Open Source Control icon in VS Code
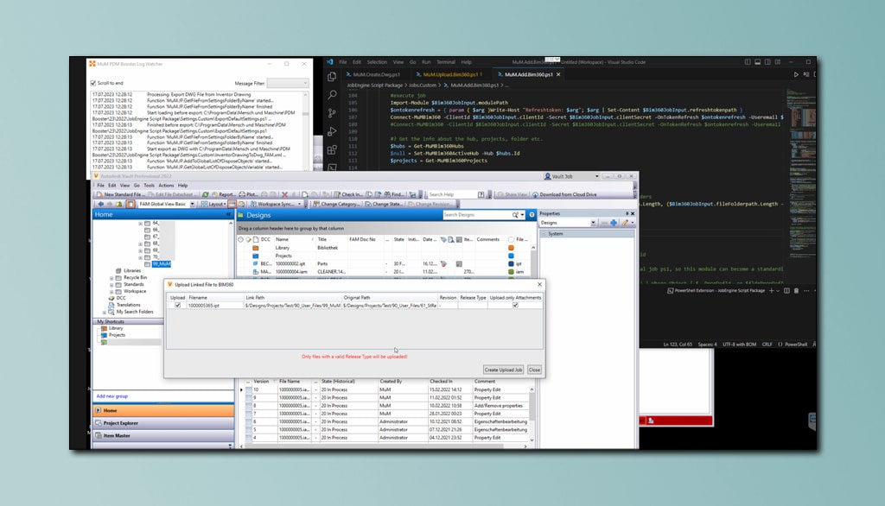 (x=334, y=113)
